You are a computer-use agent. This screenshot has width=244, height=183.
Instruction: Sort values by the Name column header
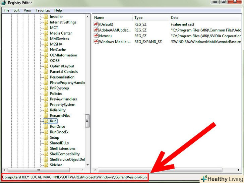point(113,17)
